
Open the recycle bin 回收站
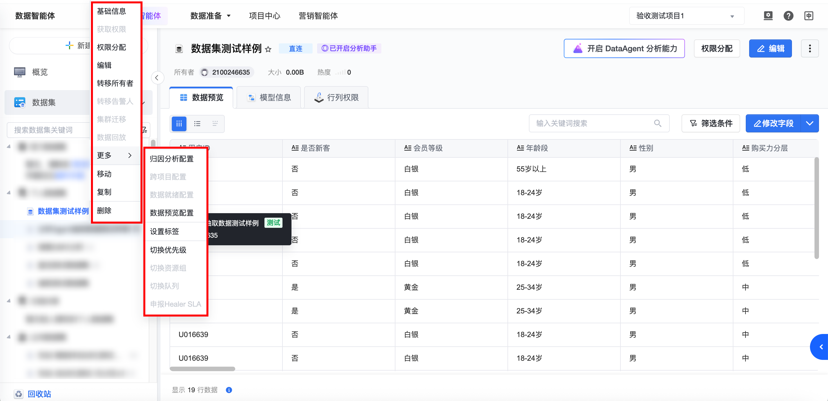click(x=39, y=394)
